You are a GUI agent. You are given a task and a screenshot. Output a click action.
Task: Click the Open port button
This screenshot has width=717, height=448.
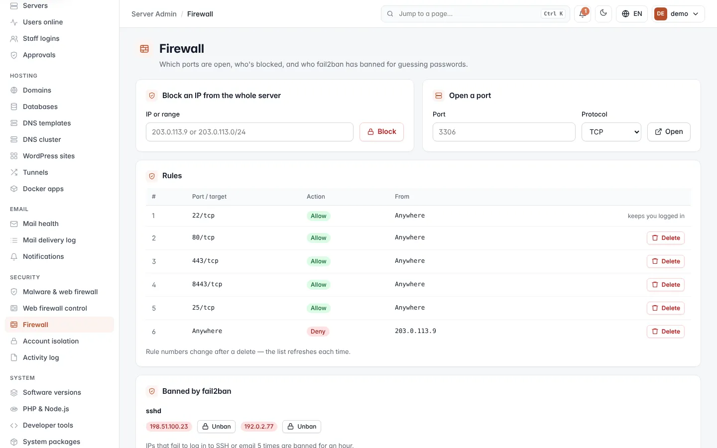[669, 132]
